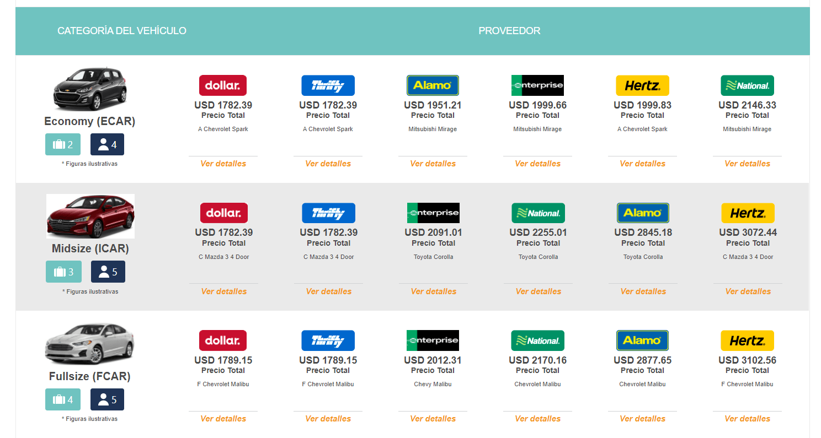
Task: View details of Alamo Midsize USD 2845.18
Action: click(643, 291)
